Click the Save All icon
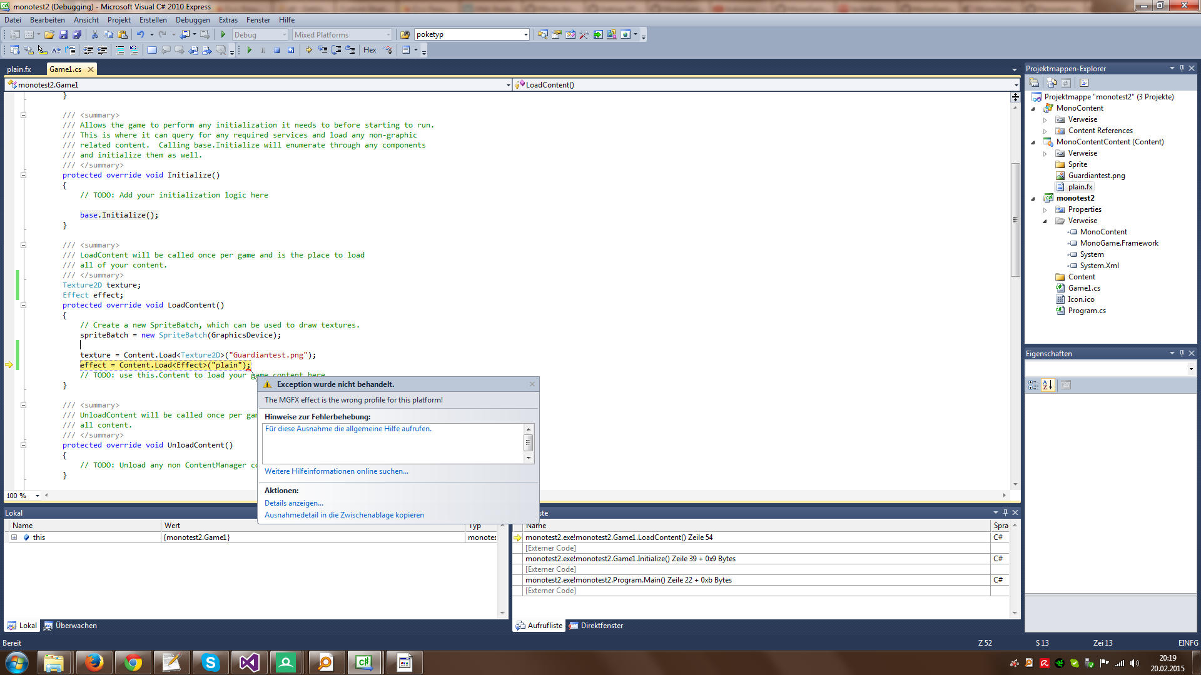Screen dimensions: 1201x675 point(77,35)
